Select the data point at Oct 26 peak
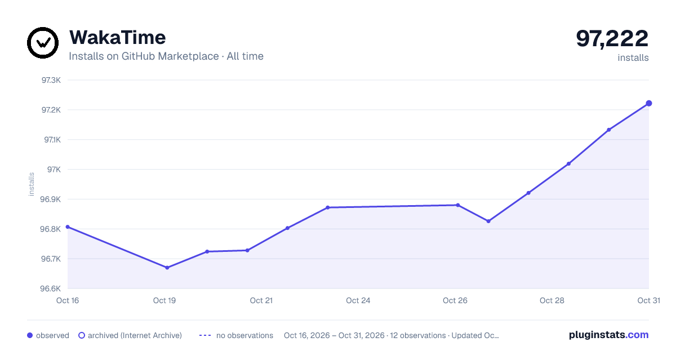676x355 pixels. (457, 205)
